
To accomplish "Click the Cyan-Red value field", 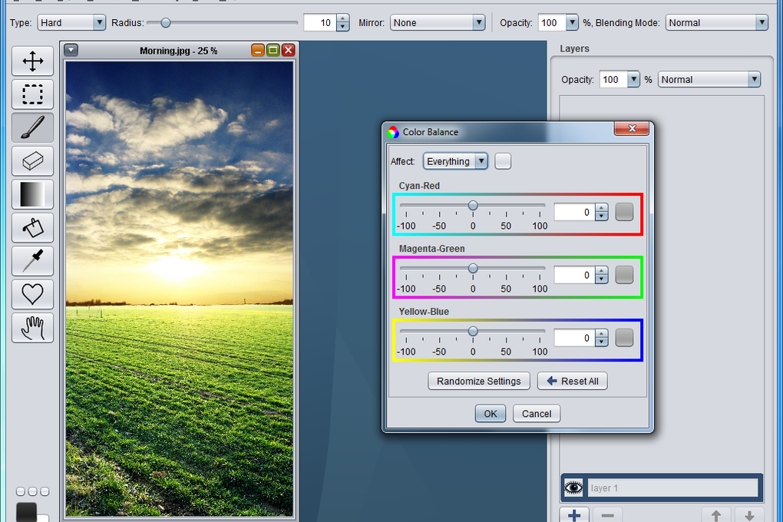I will pos(574,213).
